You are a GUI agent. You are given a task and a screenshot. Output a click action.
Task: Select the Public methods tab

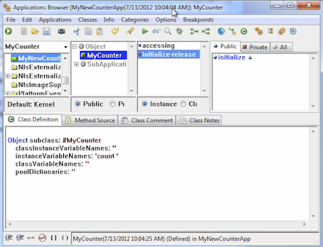225,46
